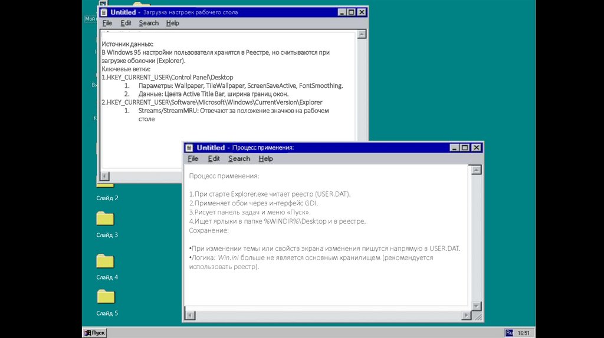Image resolution: width=604 pixels, height=338 pixels.
Task: Click scroll-up arrow in Загрузка настроек window
Action: coord(362,34)
